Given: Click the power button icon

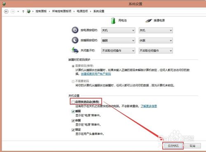Looking at the screenshot, I should (75, 30).
